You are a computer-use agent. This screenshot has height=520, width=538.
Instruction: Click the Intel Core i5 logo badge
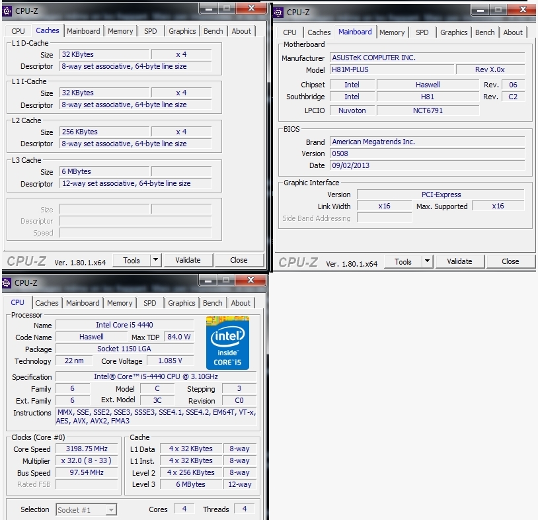pyautogui.click(x=227, y=343)
